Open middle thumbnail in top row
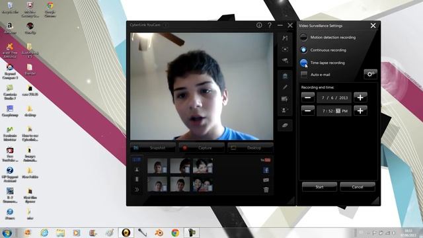This screenshot has height=238, width=423. [x=180, y=166]
